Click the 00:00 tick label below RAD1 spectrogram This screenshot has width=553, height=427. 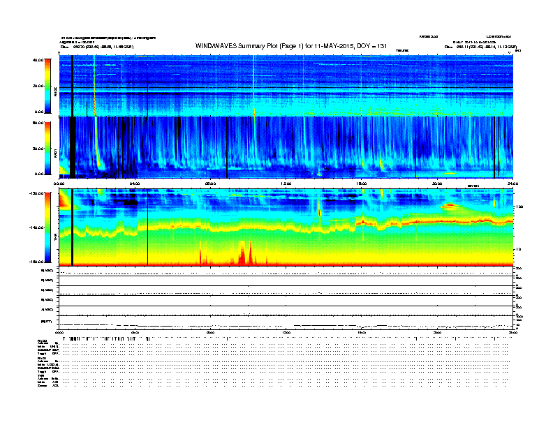59,183
